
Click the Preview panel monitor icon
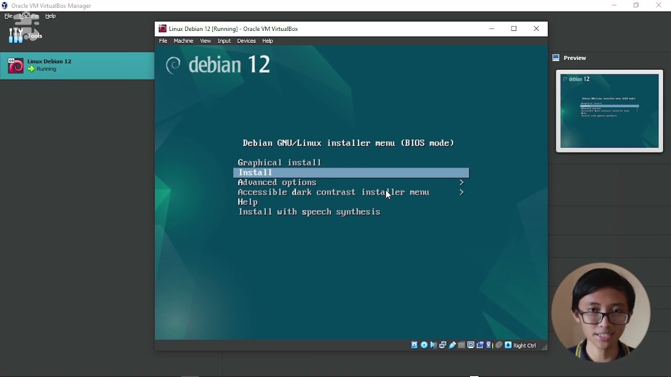(x=556, y=58)
